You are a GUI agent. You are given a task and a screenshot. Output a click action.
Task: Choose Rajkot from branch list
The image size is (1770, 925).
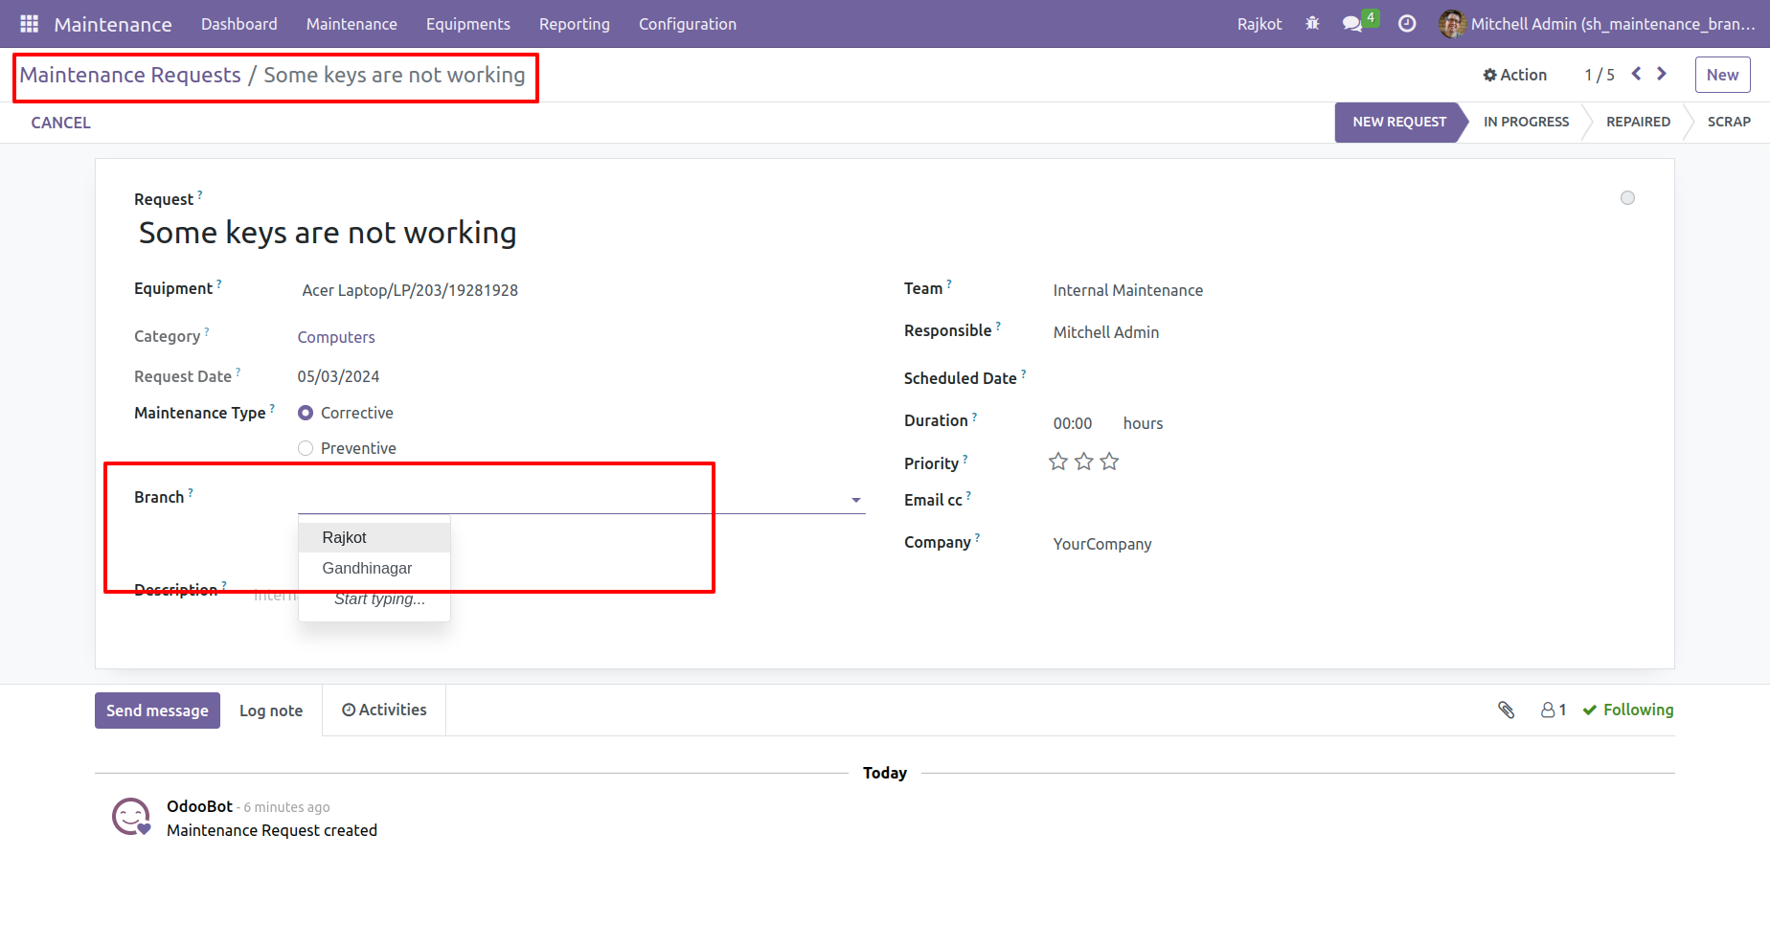pyautogui.click(x=374, y=537)
